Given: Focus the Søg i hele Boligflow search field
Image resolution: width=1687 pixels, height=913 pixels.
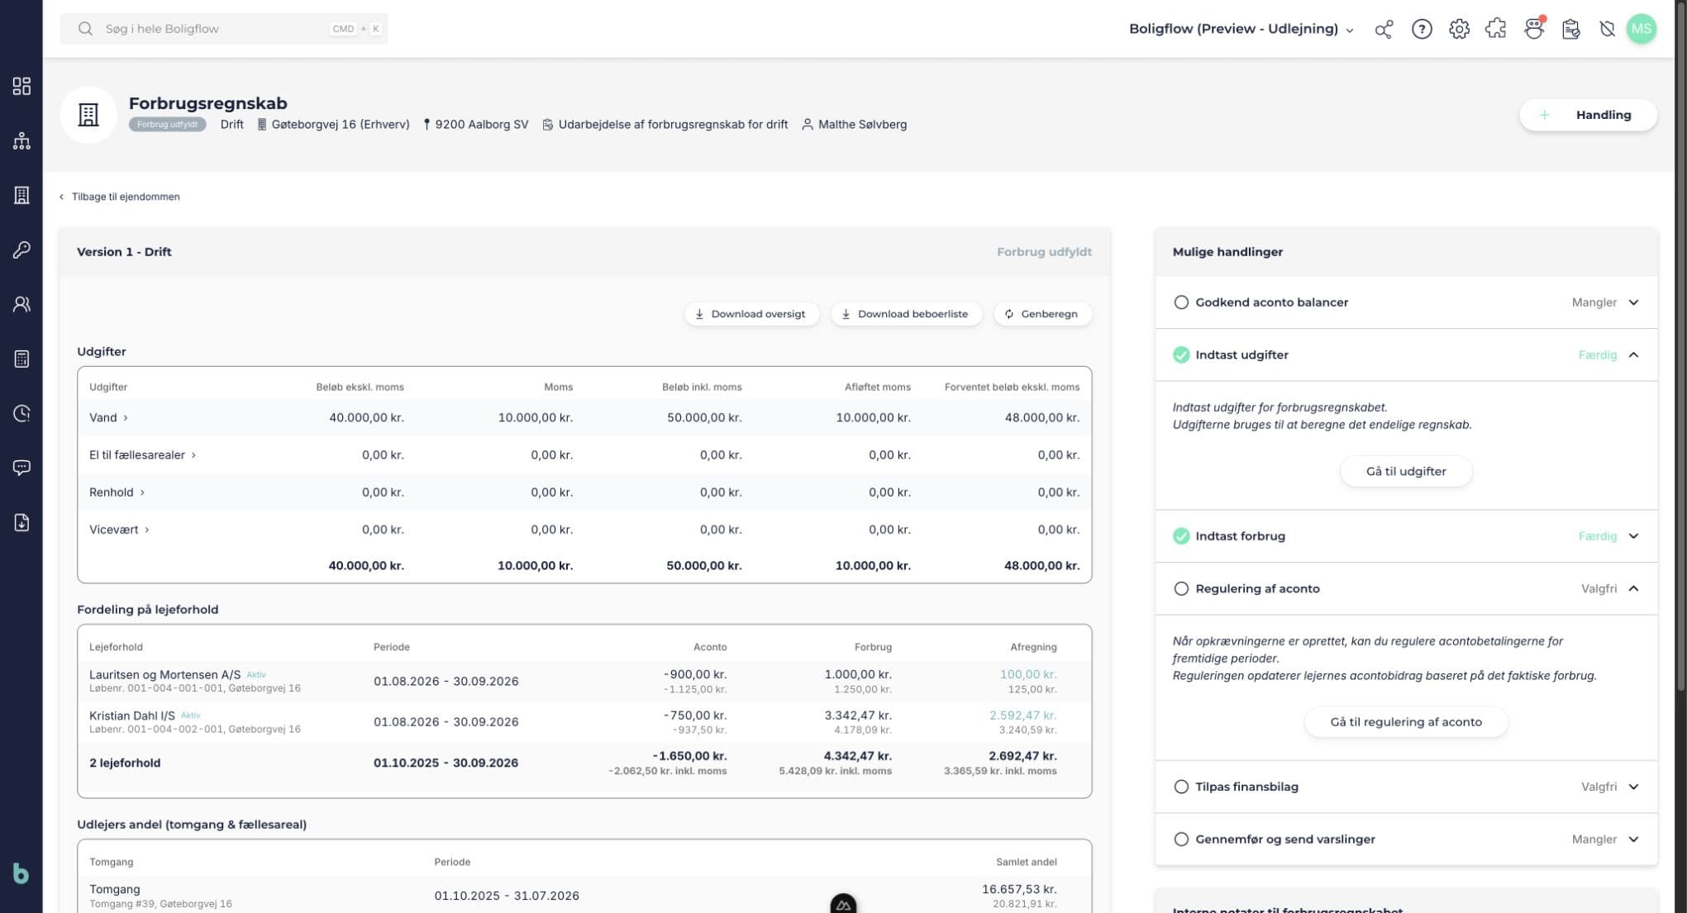Looking at the screenshot, I should 223,29.
